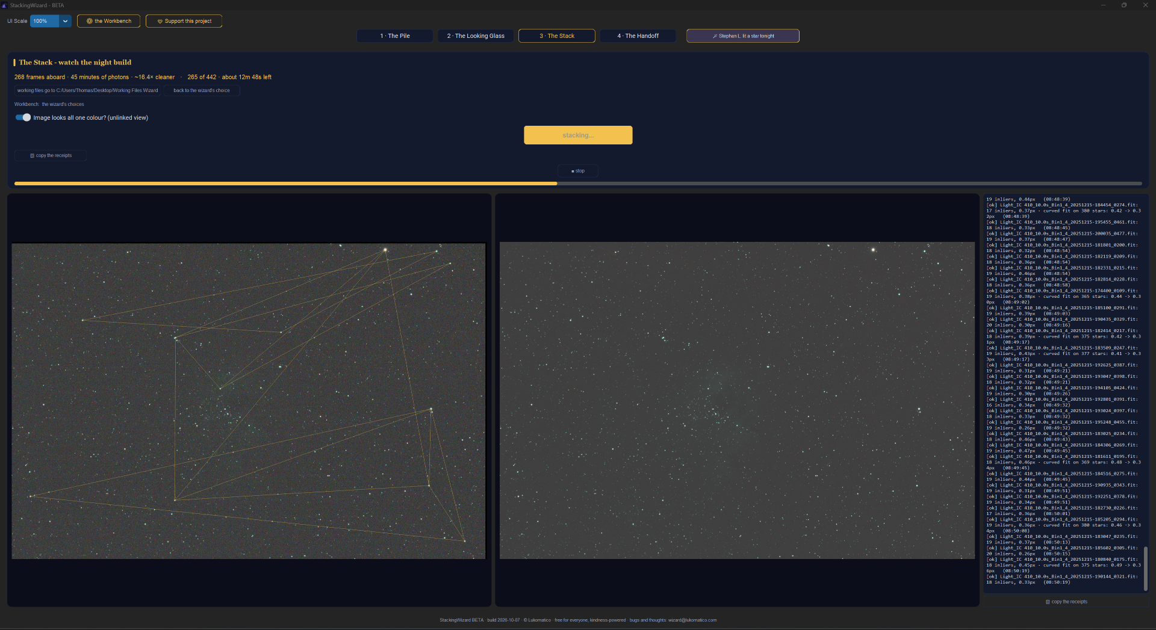The height and width of the screenshot is (630, 1156).
Task: Click the 'Stephan L. lit a star tonight' banner
Action: (743, 36)
